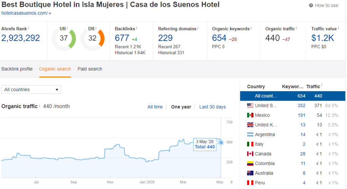Click the Mexico flag icon in country list
Viewport: 347px width, 189px height.
click(250, 115)
